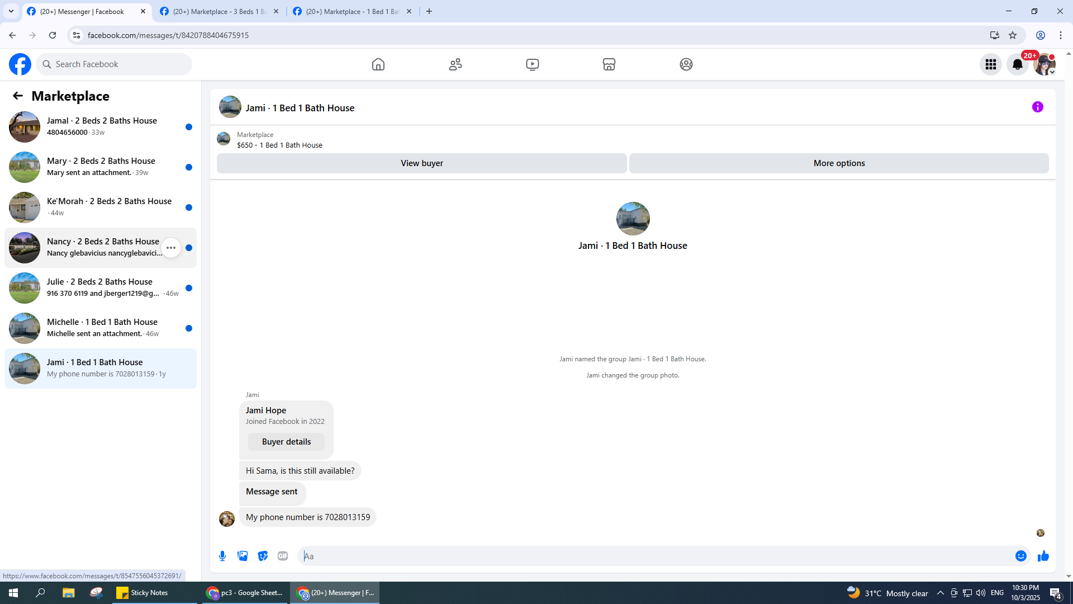Open the volume control in tray

(981, 593)
